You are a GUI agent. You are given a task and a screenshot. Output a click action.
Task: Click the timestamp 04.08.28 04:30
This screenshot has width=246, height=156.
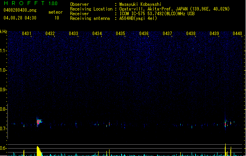[x=20, y=18]
